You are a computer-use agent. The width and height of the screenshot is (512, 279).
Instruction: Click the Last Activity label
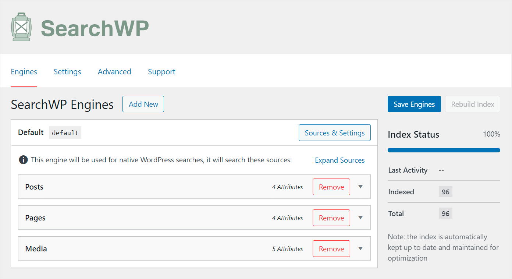(408, 170)
